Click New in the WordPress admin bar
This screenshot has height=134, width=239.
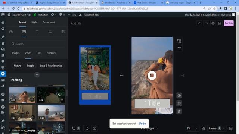click(72, 15)
